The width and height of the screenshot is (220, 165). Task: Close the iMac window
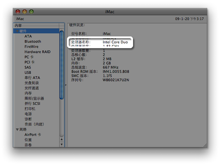[x=18, y=12]
